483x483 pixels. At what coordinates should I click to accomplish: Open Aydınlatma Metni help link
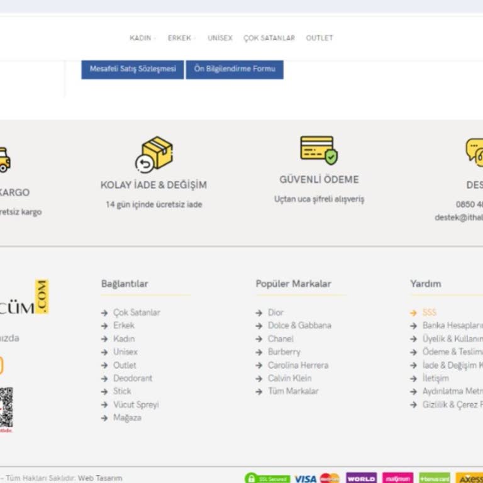point(453,391)
